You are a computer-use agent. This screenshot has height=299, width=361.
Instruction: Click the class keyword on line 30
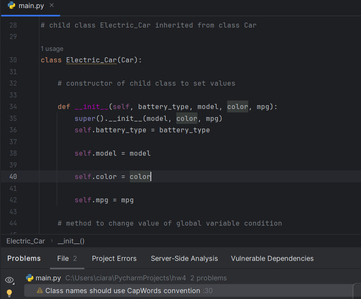pos(51,60)
